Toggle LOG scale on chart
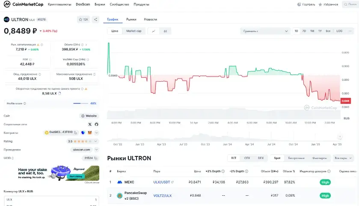Screen dimensions: 359x206 339,31
